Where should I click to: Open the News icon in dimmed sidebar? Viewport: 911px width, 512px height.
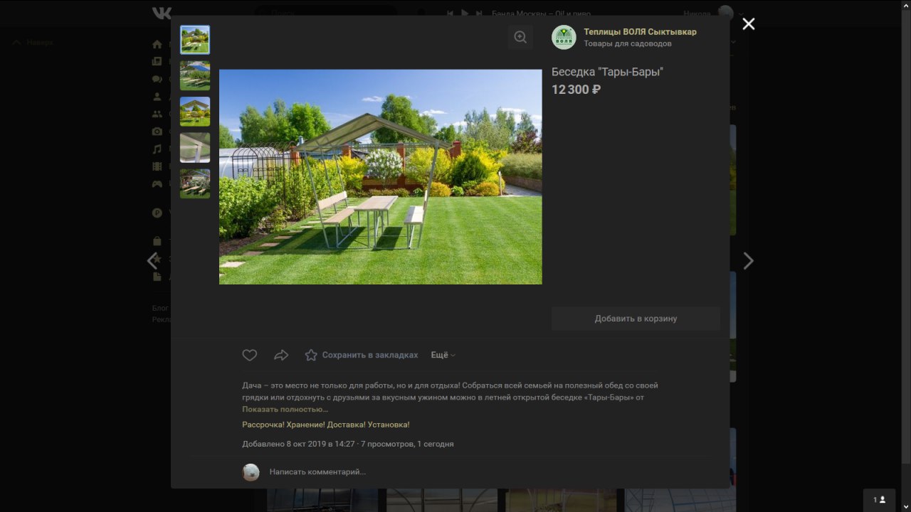pos(157,62)
